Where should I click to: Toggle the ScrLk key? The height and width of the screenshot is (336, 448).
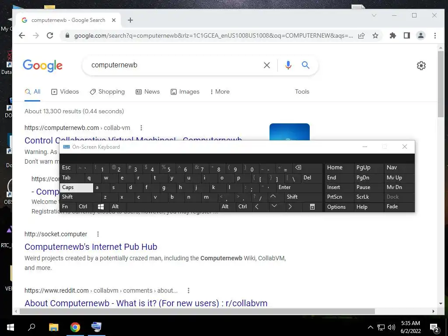[x=368, y=197]
